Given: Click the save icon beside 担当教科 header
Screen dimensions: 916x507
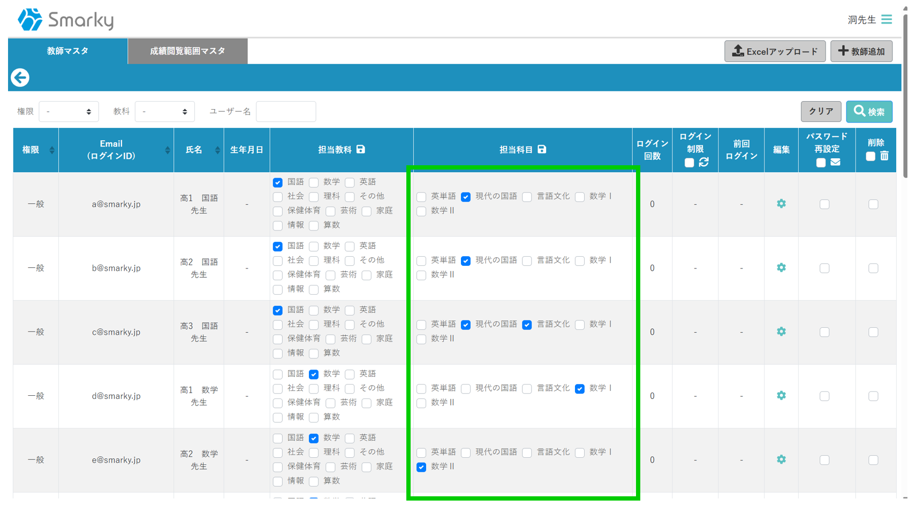Looking at the screenshot, I should (361, 149).
